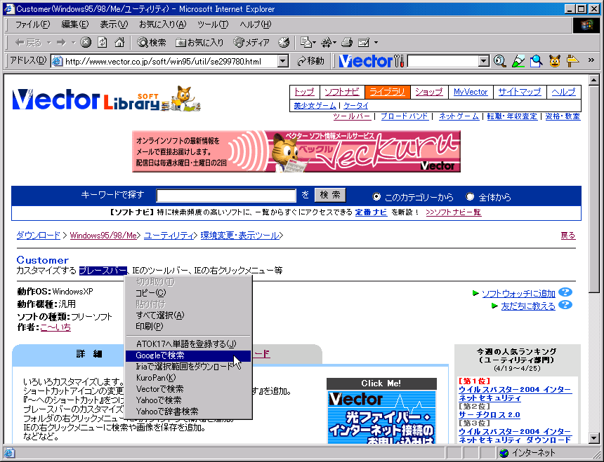Click the キーワードで探す text input field

[226, 196]
